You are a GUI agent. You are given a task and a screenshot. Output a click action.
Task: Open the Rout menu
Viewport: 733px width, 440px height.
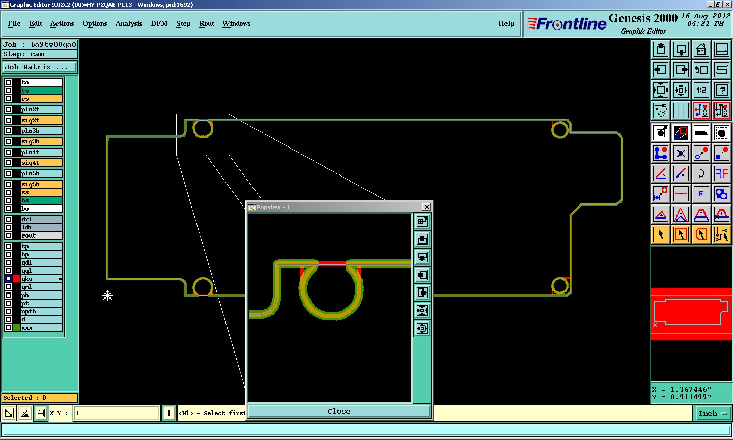click(x=207, y=24)
